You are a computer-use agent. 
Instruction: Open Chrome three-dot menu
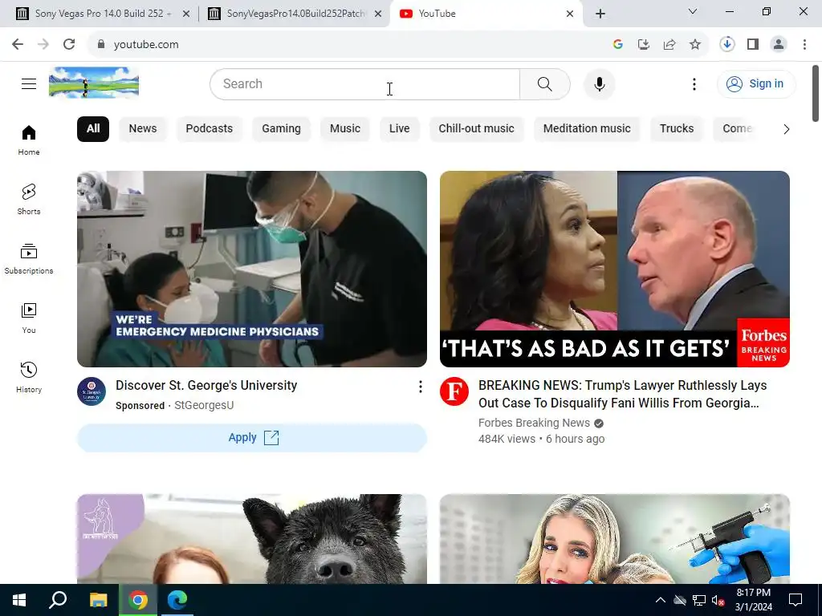pyautogui.click(x=804, y=45)
